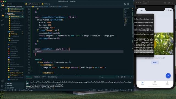Viewport: 176px width, 99px height.
Task: Tap What's on your mind field in simulator
Action: (155, 58)
